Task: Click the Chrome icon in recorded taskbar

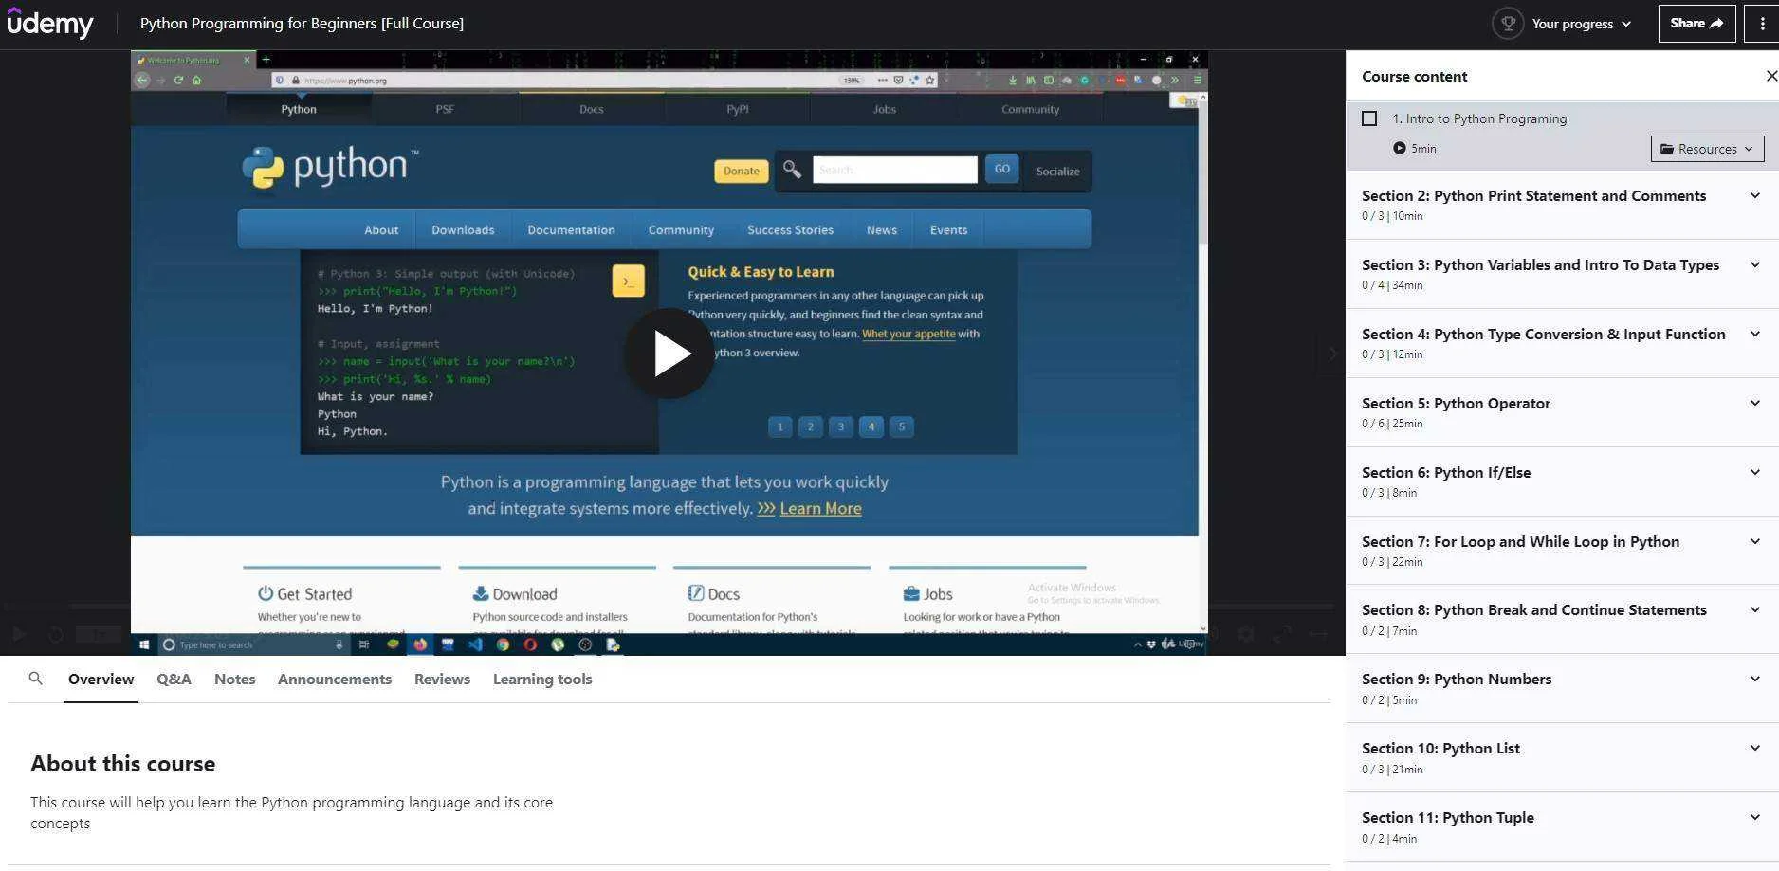Action: tap(503, 644)
